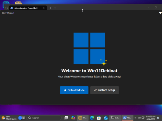Expand the terminal profile dropdown chevron
Screen dimensions: 162x121
pyautogui.click(x=55, y=8)
